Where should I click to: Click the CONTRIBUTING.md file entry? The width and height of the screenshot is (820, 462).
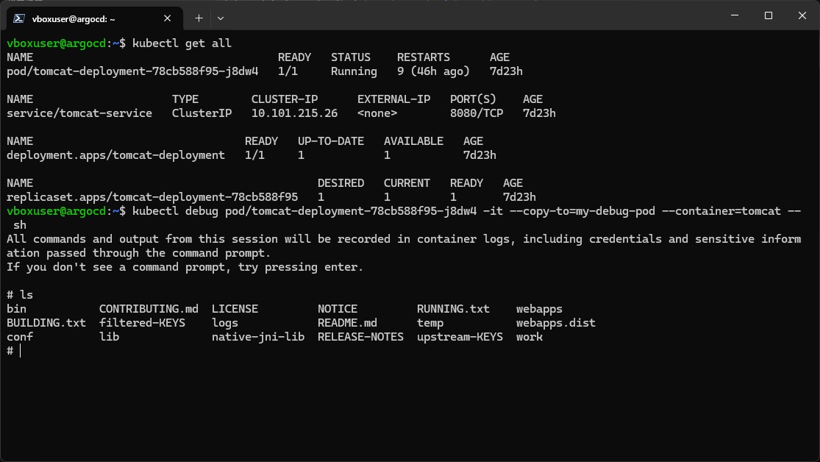(149, 309)
